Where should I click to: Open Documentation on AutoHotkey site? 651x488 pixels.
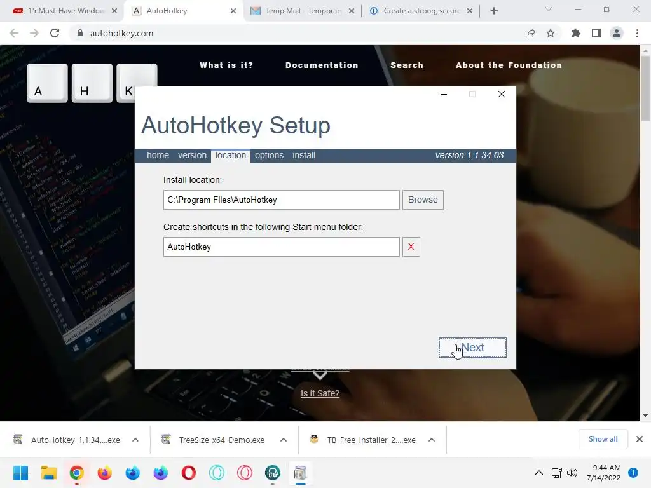click(322, 65)
